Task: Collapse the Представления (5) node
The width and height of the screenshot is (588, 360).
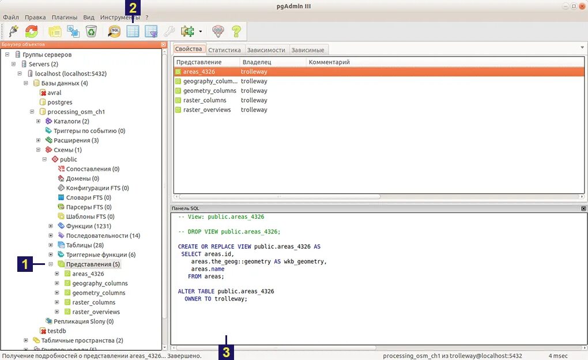Action: click(51, 264)
